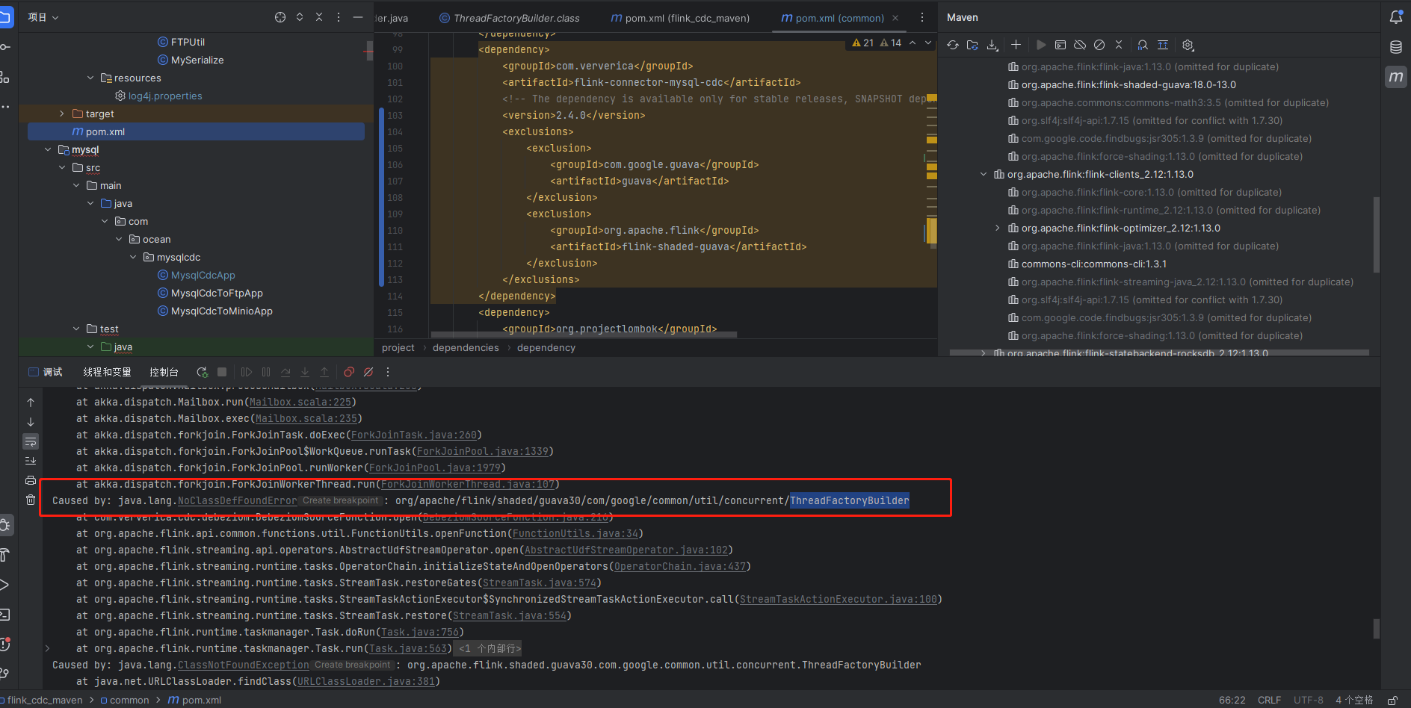Screen dimensions: 1411x708
Task: Collapse the resources folder
Action: [x=90, y=78]
